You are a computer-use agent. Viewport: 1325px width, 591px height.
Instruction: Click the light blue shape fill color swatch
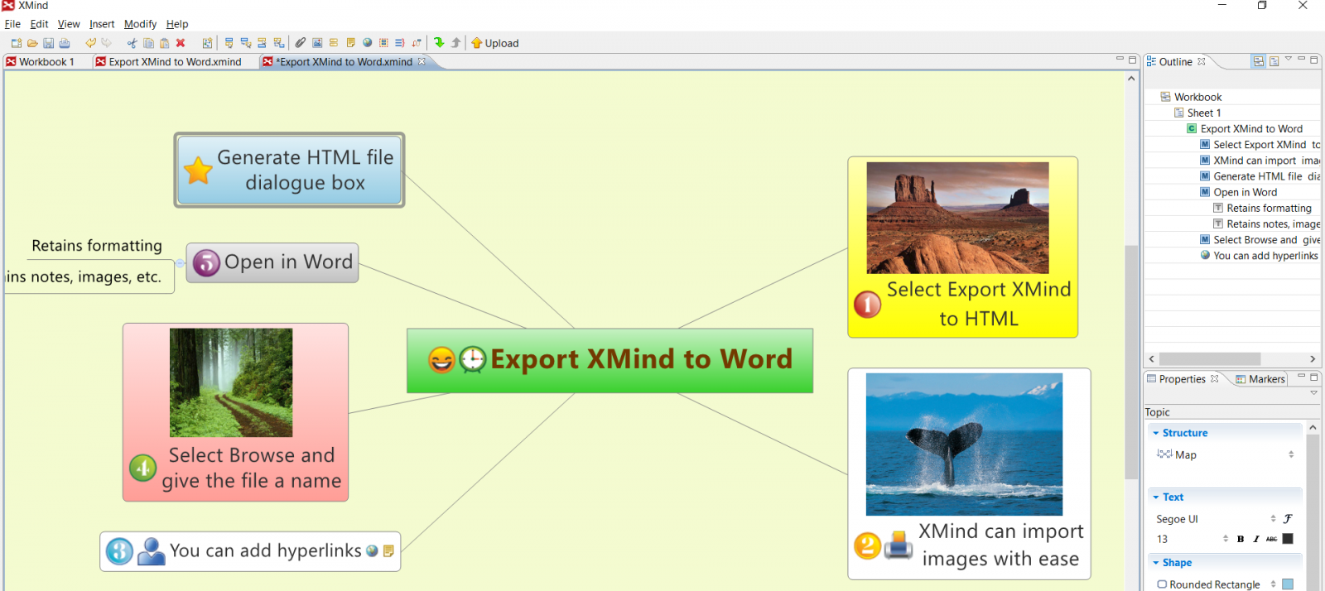click(1288, 584)
